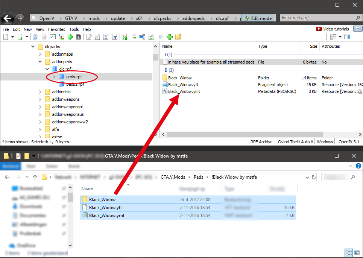
Task: Click the text lines document icon
Action: (106, 37)
